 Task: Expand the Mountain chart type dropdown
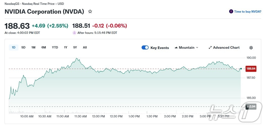(x=197, y=48)
